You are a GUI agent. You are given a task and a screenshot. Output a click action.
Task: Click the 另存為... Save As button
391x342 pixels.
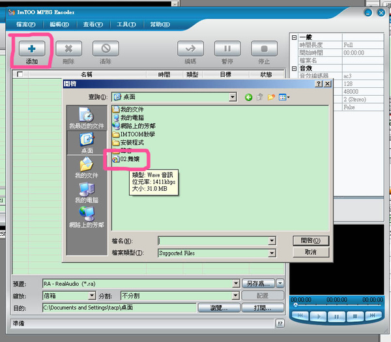258,283
